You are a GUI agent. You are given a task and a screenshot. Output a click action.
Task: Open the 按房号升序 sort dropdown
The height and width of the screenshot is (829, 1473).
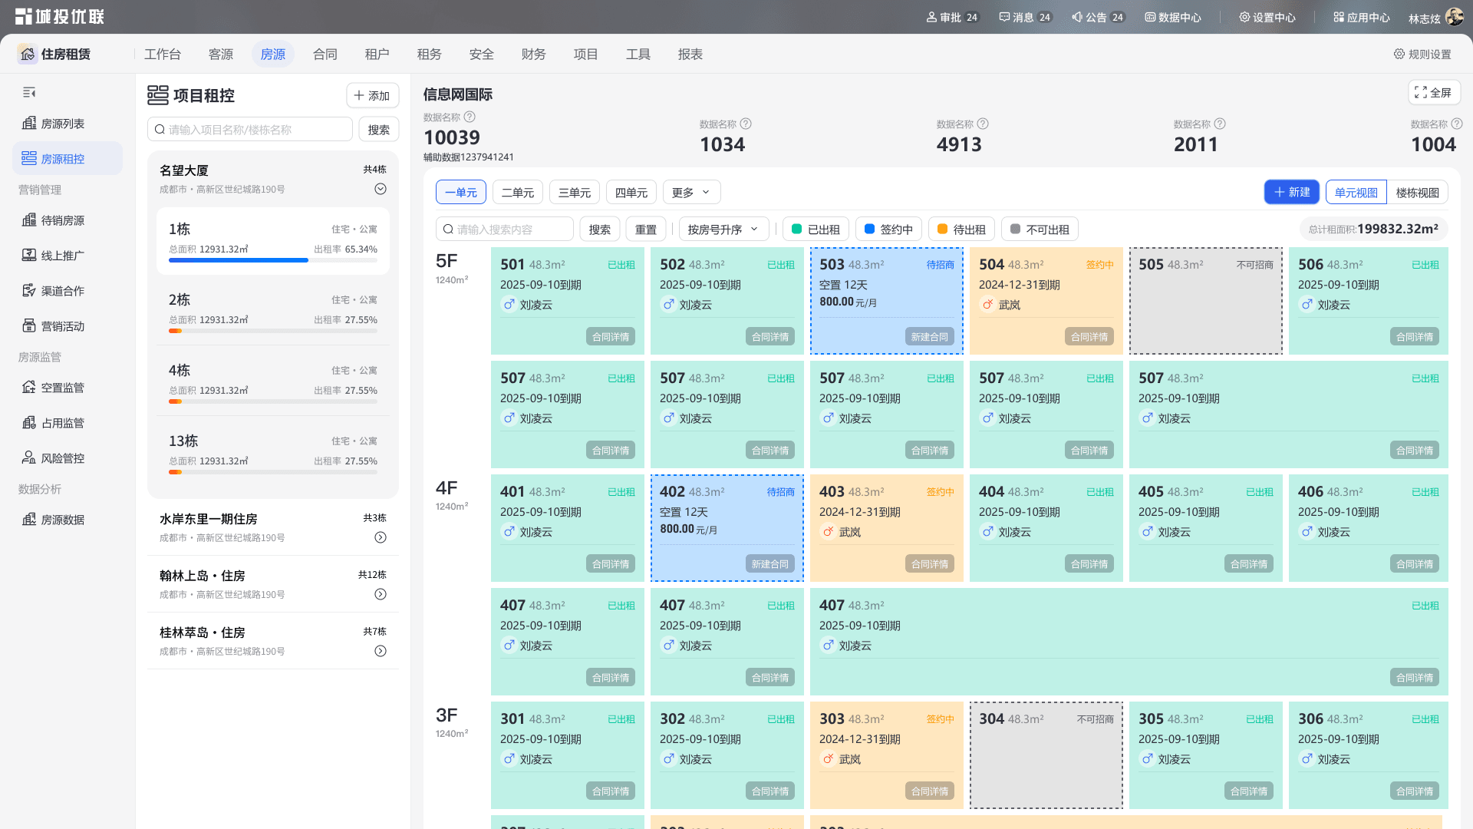723,230
